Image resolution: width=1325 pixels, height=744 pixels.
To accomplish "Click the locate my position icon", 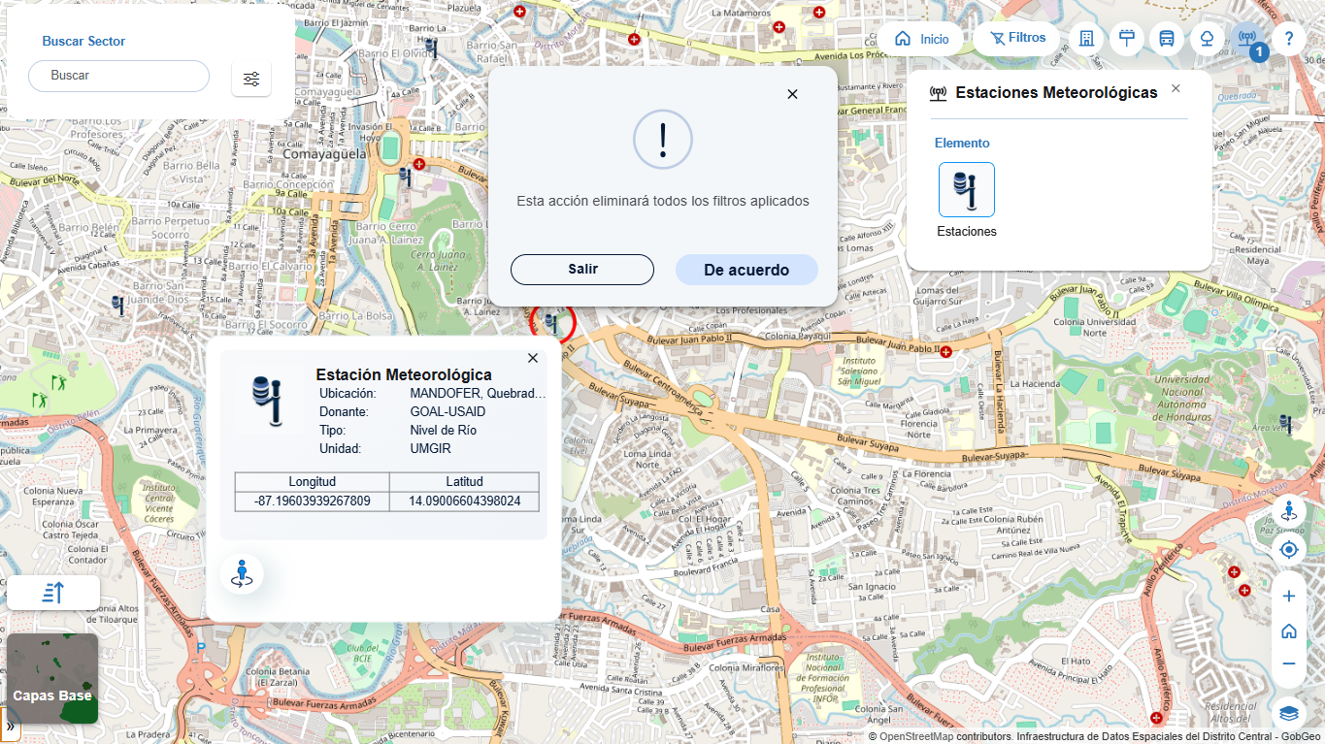I will coord(1289,550).
